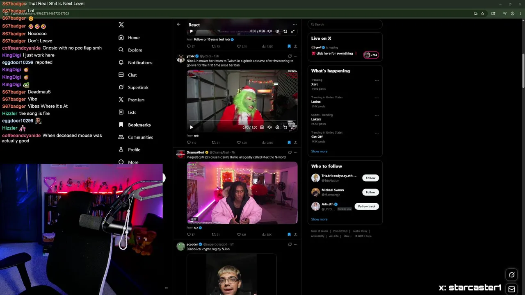Open the Terms of Service link
This screenshot has height=295, width=525.
[320, 231]
